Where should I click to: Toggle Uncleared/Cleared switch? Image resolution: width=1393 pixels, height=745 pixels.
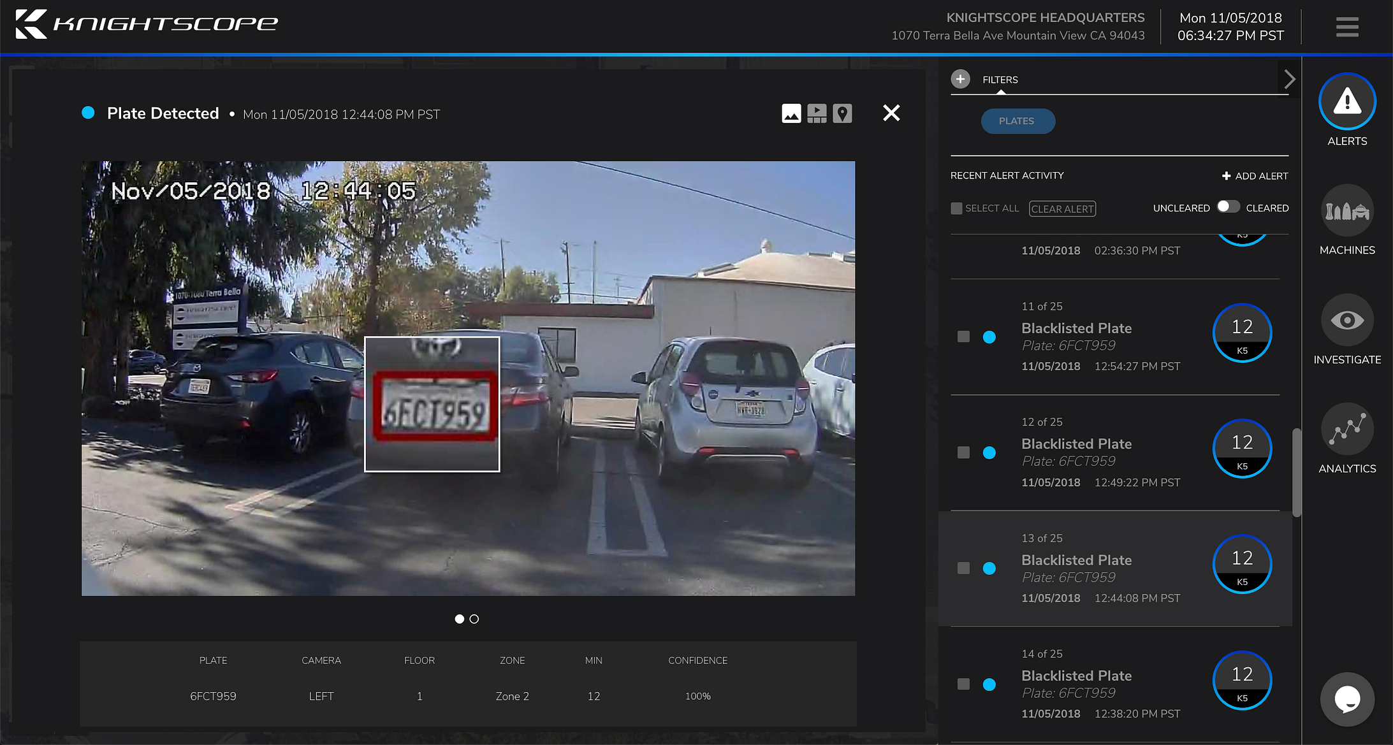pos(1228,207)
